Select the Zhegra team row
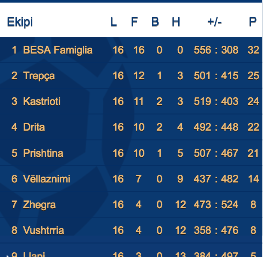Viewport: 264px width, 257px height. pos(131,205)
